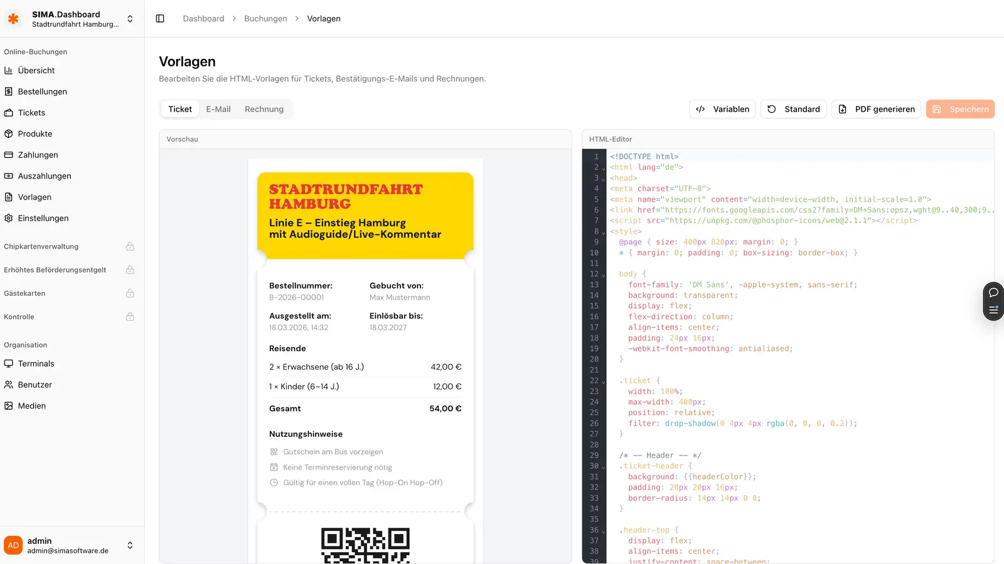Click the Kontrolle section label

(x=19, y=317)
